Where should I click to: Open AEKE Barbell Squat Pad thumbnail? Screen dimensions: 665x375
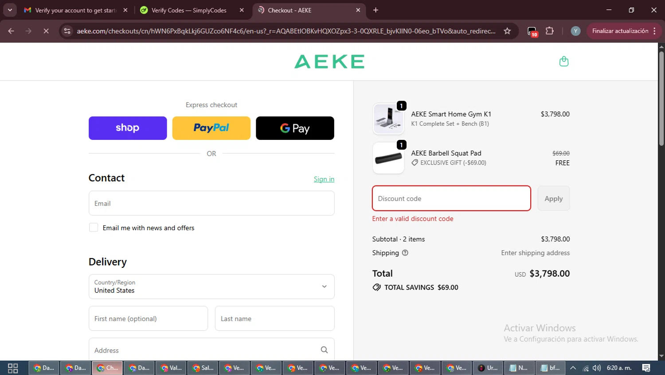click(388, 158)
